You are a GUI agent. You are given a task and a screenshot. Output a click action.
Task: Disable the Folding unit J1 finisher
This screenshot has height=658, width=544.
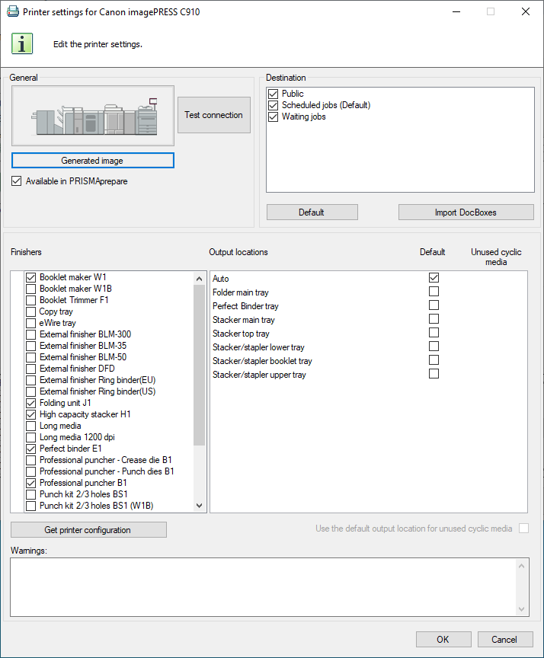point(31,403)
